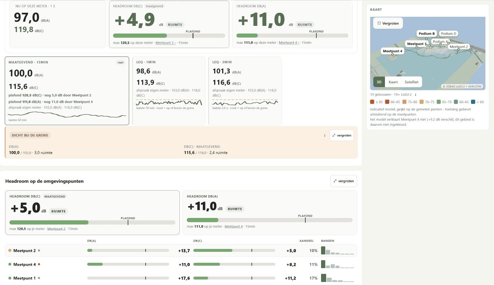
Task: Select Satelliet map view
Action: pos(412,82)
